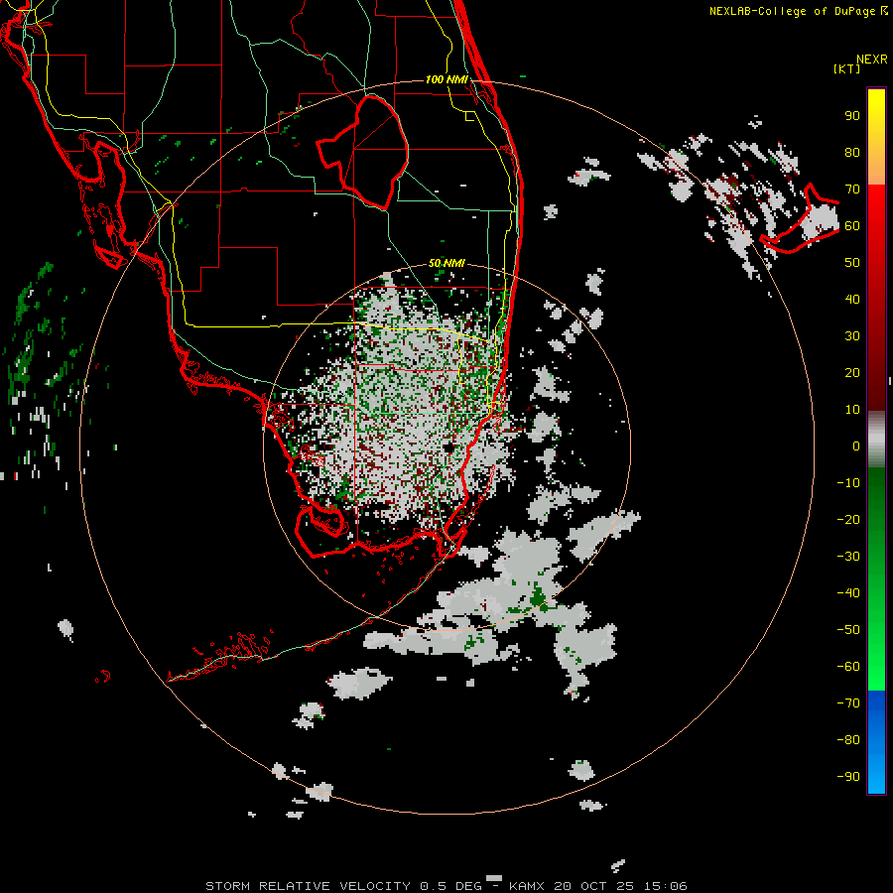Click the -90 value on the velocity scale
The width and height of the screenshot is (893, 893).
848,777
